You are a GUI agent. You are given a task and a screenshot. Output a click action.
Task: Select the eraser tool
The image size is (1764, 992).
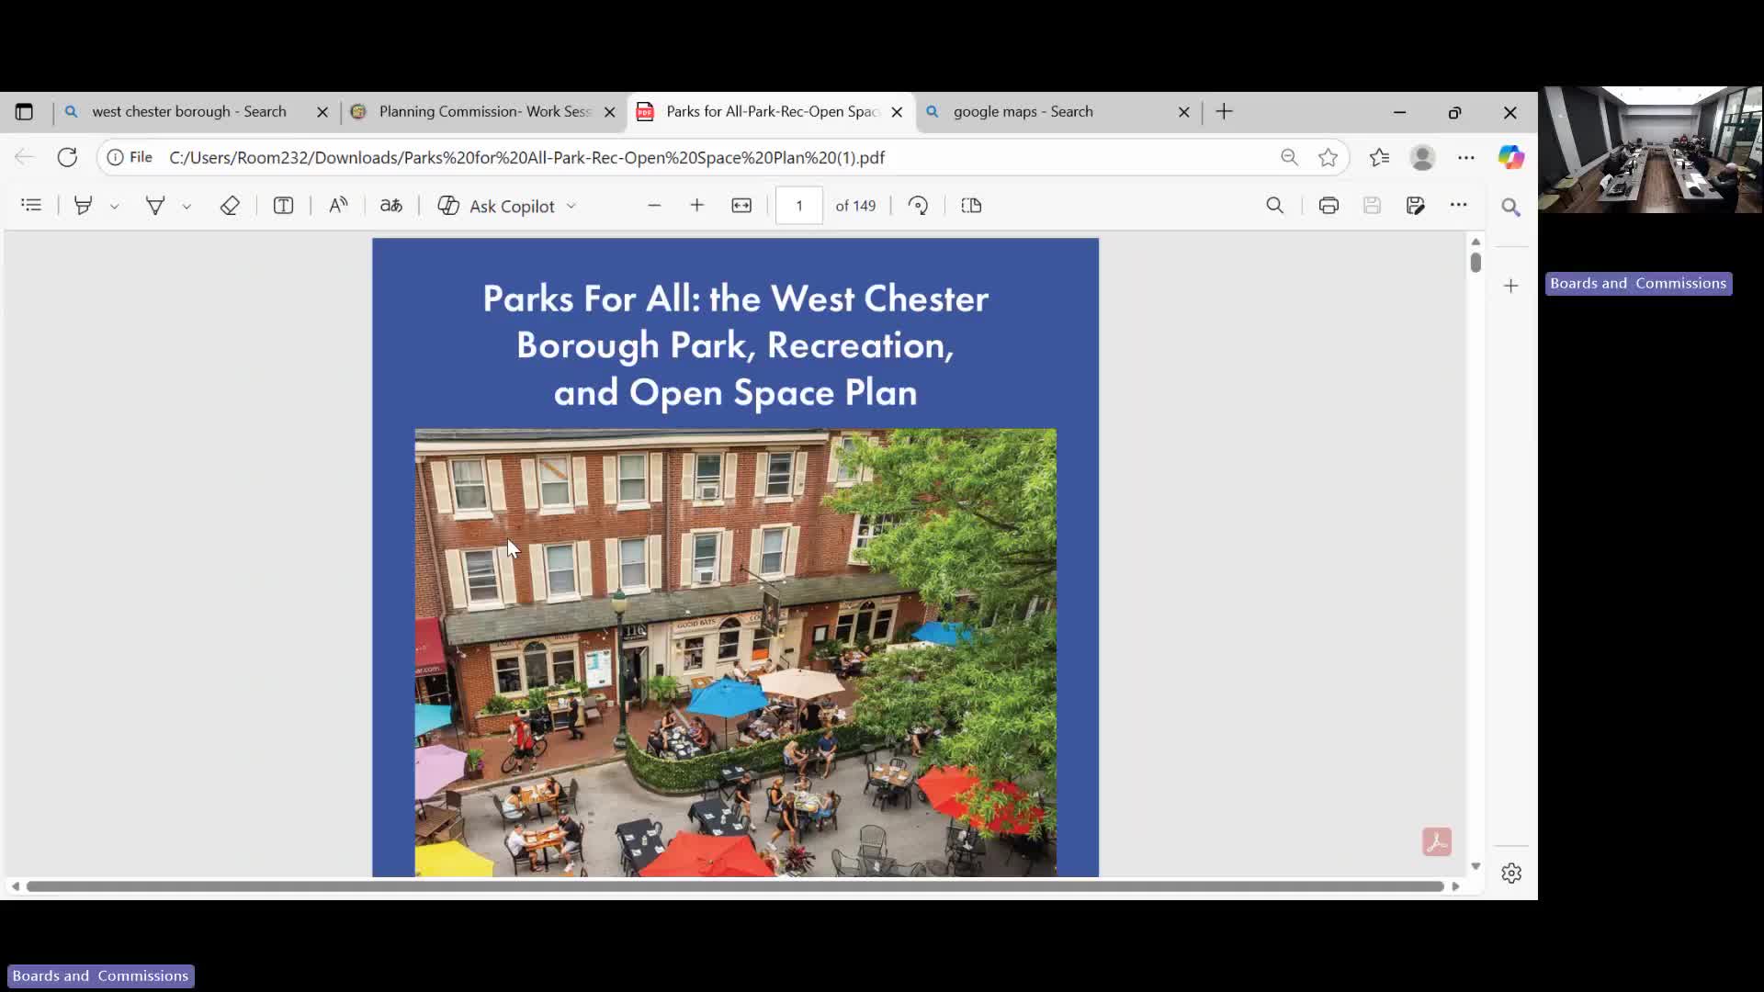tap(230, 205)
